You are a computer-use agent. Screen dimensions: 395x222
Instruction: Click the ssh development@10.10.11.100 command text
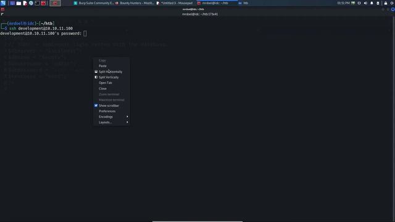point(41,28)
